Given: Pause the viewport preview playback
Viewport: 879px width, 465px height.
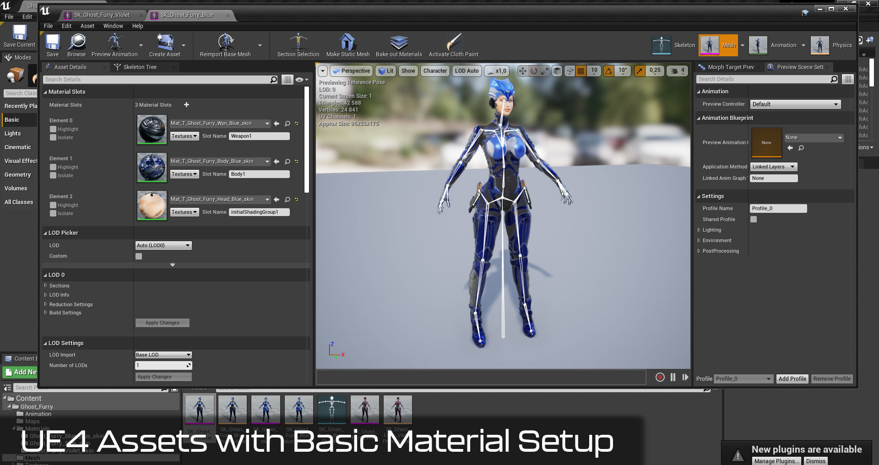Looking at the screenshot, I should point(673,377).
